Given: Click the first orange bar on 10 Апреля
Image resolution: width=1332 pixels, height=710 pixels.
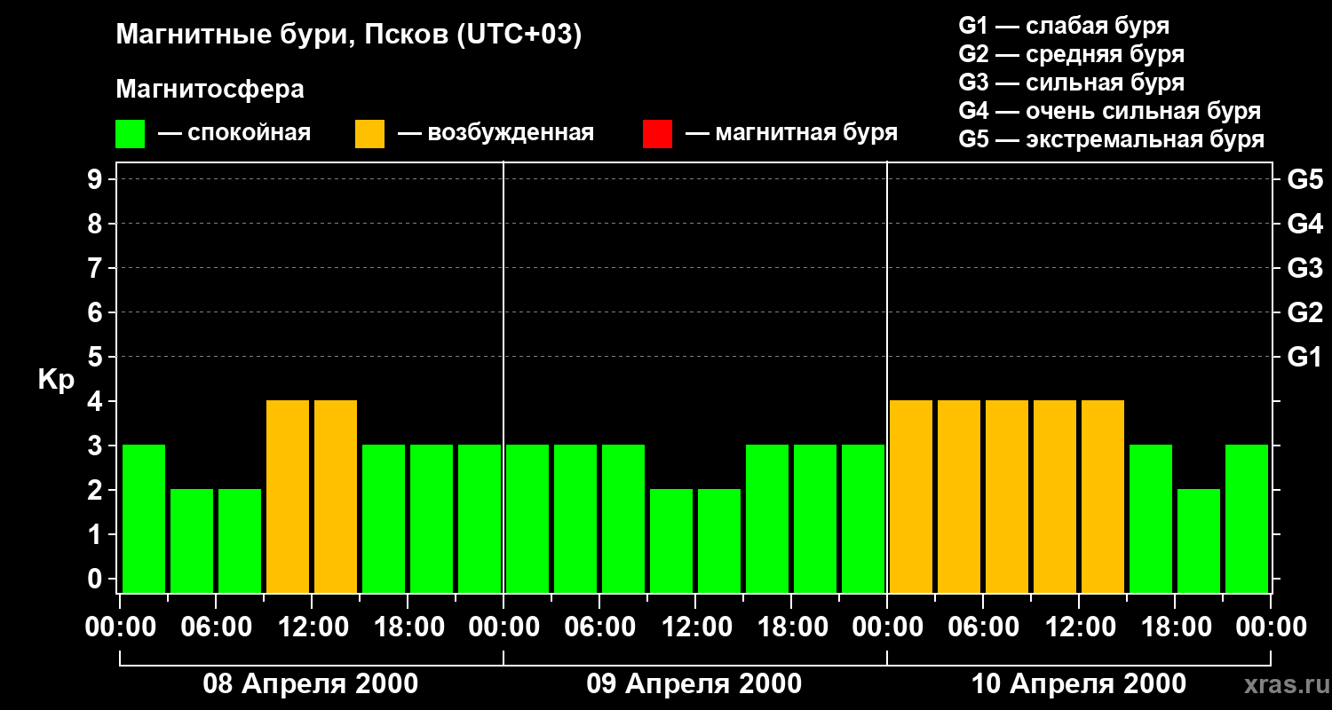Looking at the screenshot, I should (x=911, y=496).
